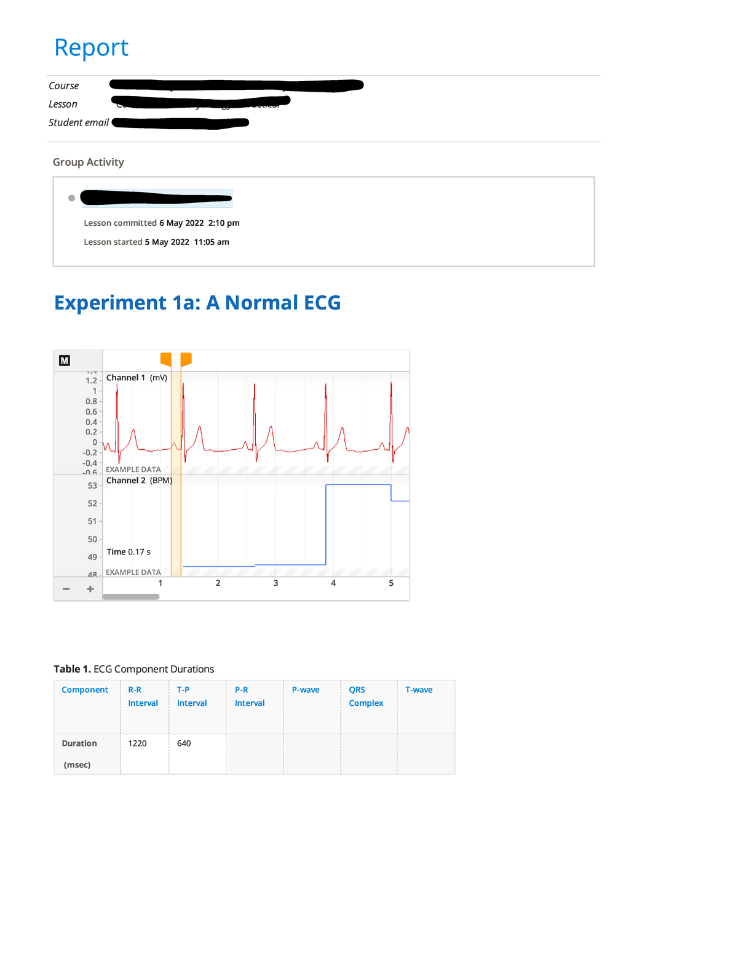Click the QRS Complex column header
The image size is (738, 955).
[x=366, y=696]
